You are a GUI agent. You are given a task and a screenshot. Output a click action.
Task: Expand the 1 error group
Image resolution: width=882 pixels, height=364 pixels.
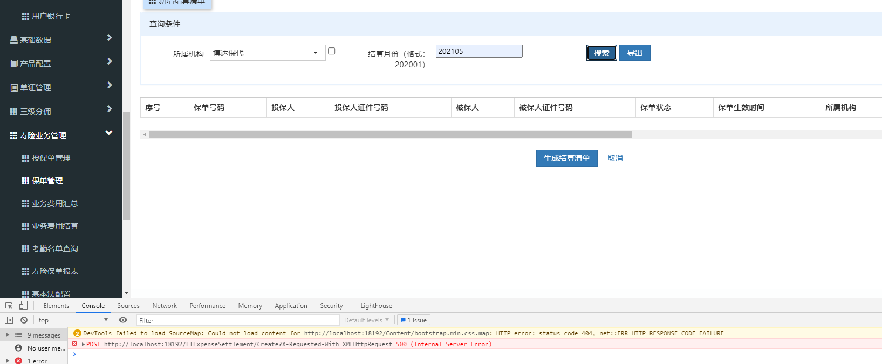tap(8, 361)
